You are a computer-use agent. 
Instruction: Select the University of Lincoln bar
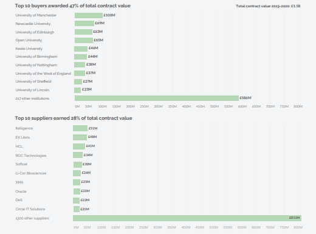(x=78, y=90)
